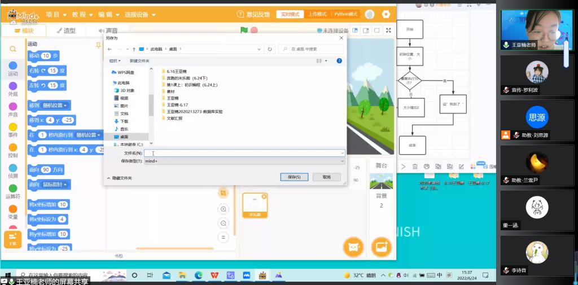Open the 项目 menu dropdown
The width and height of the screenshot is (578, 285).
point(56,14)
